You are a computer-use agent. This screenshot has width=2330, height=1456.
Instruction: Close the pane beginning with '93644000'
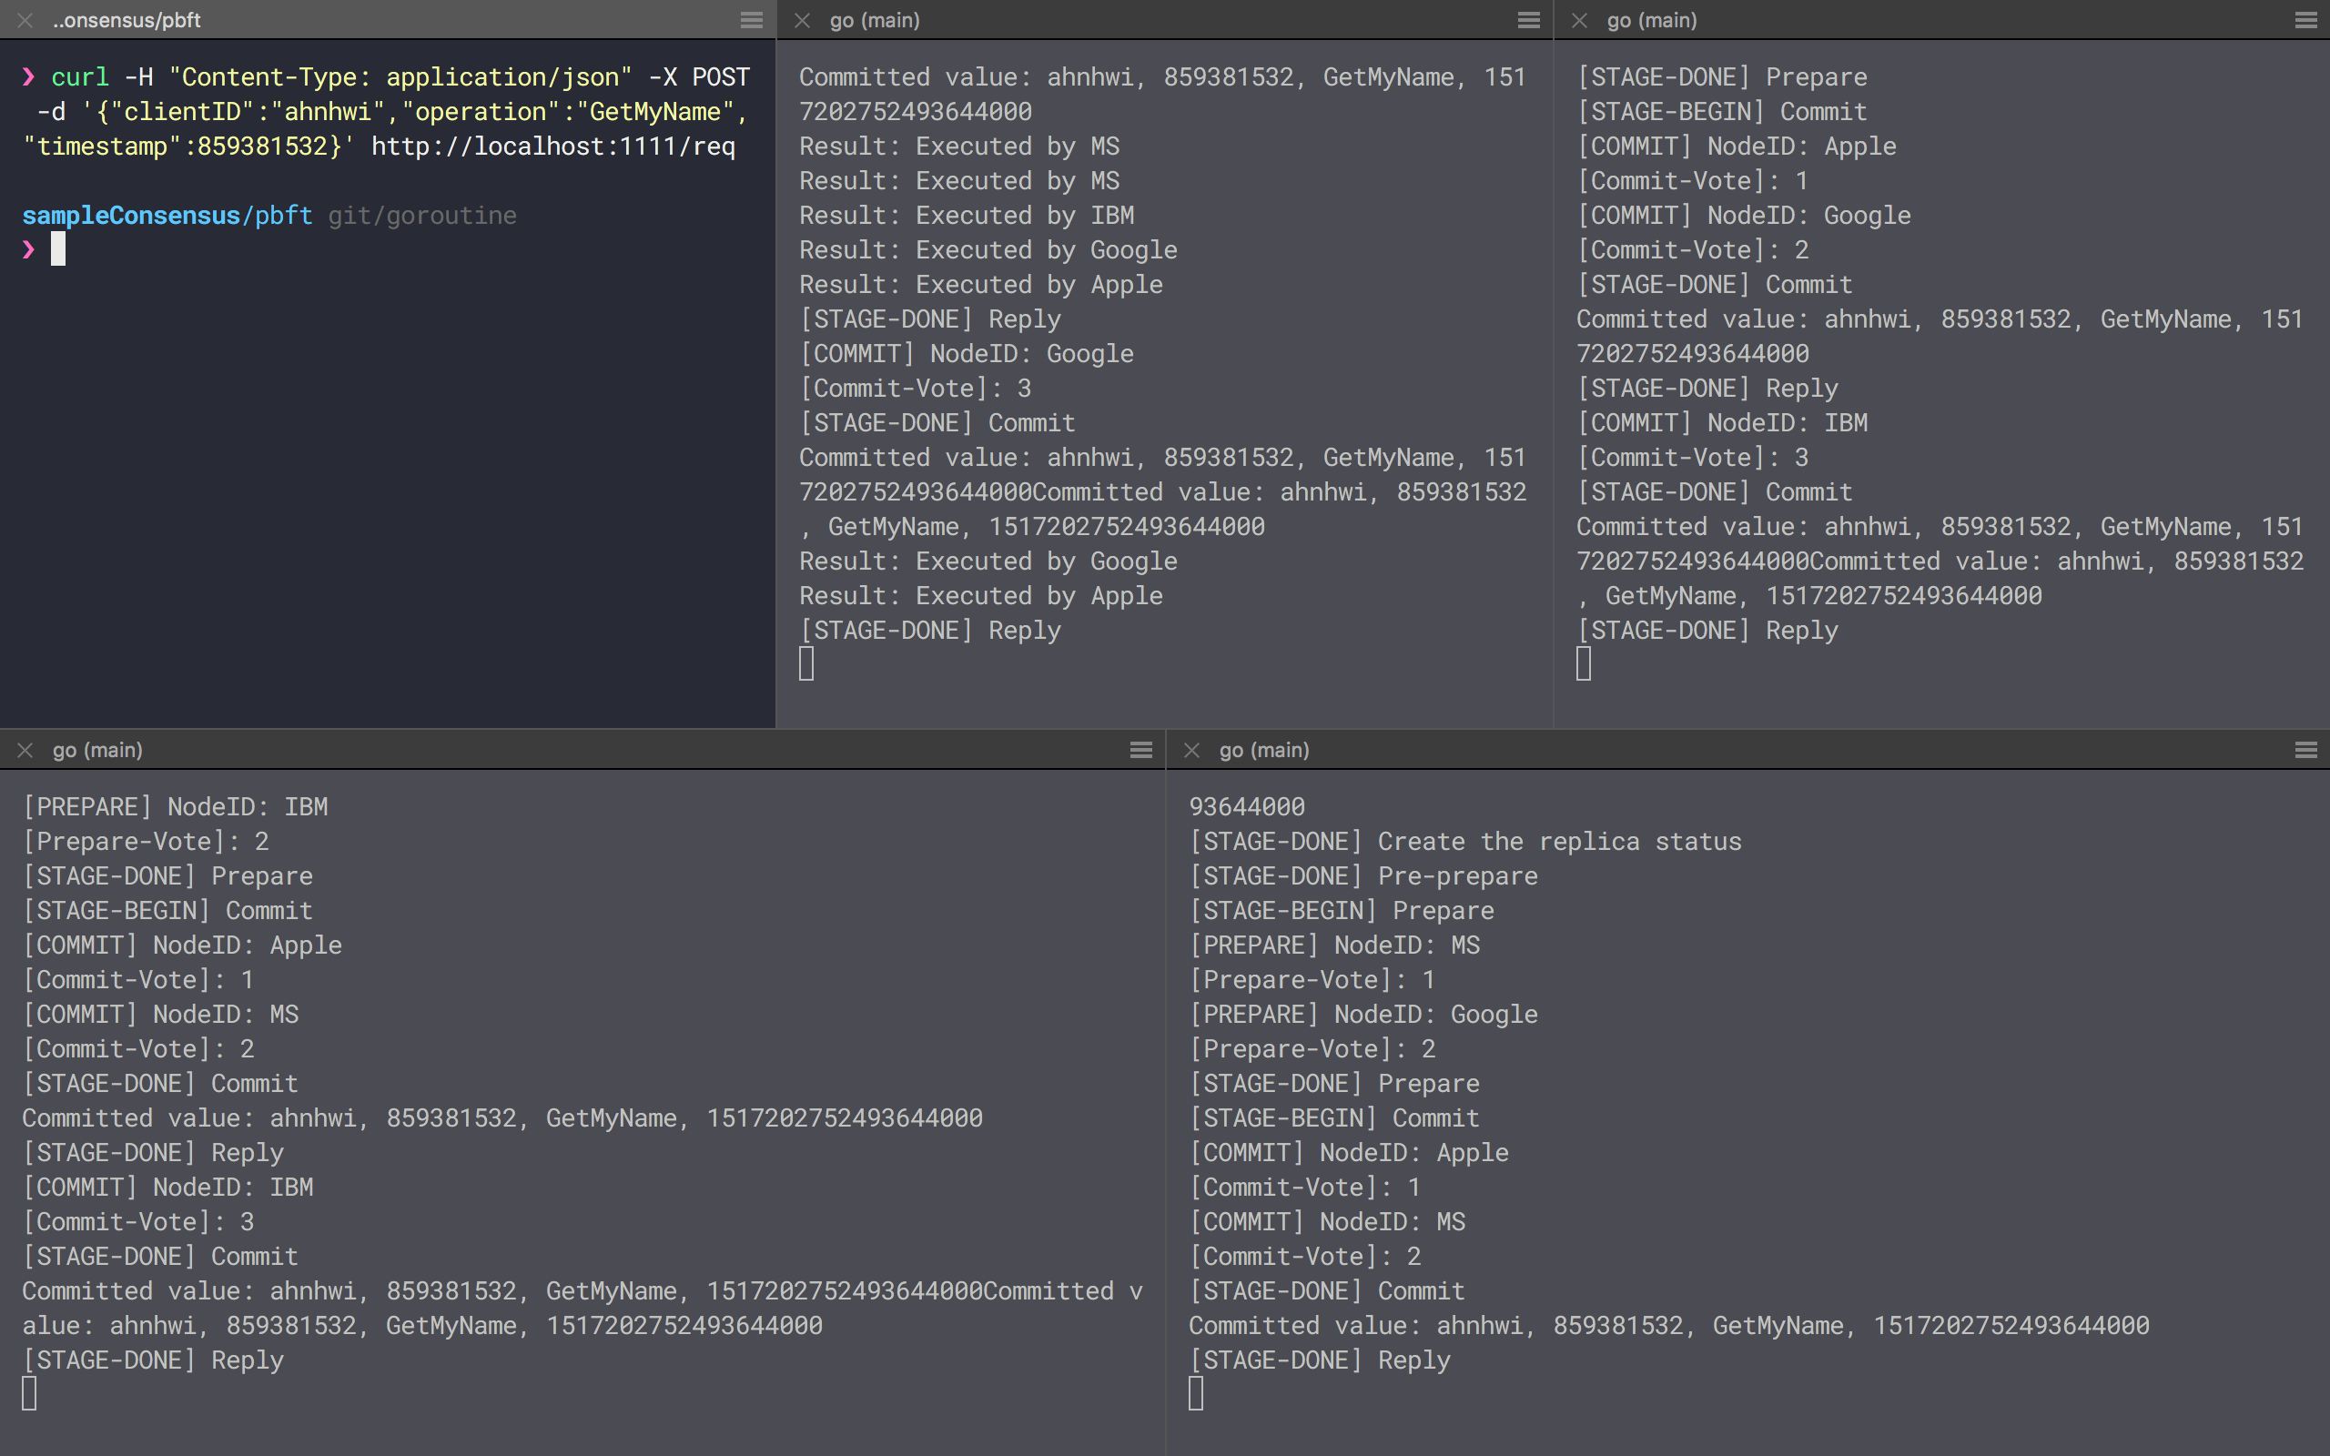tap(1192, 750)
